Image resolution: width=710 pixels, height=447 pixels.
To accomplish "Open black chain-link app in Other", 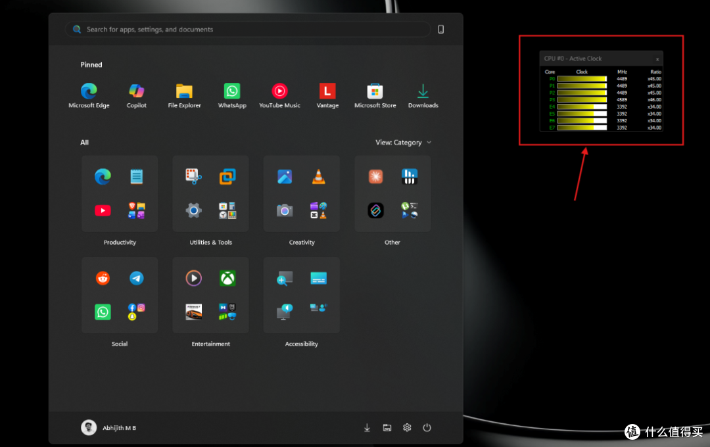I will tap(375, 210).
